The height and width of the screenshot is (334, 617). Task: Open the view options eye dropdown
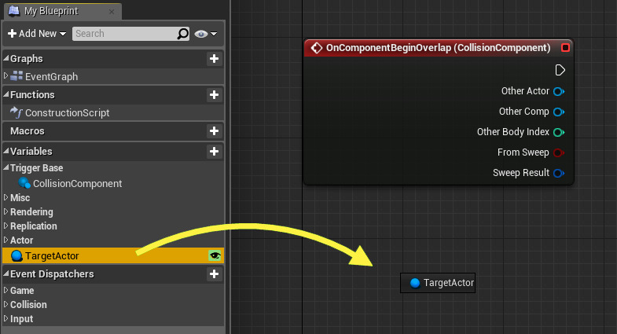[x=206, y=35]
